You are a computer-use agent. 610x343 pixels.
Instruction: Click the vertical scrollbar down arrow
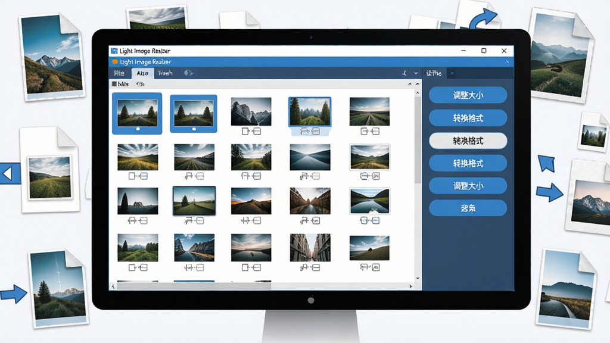click(418, 278)
